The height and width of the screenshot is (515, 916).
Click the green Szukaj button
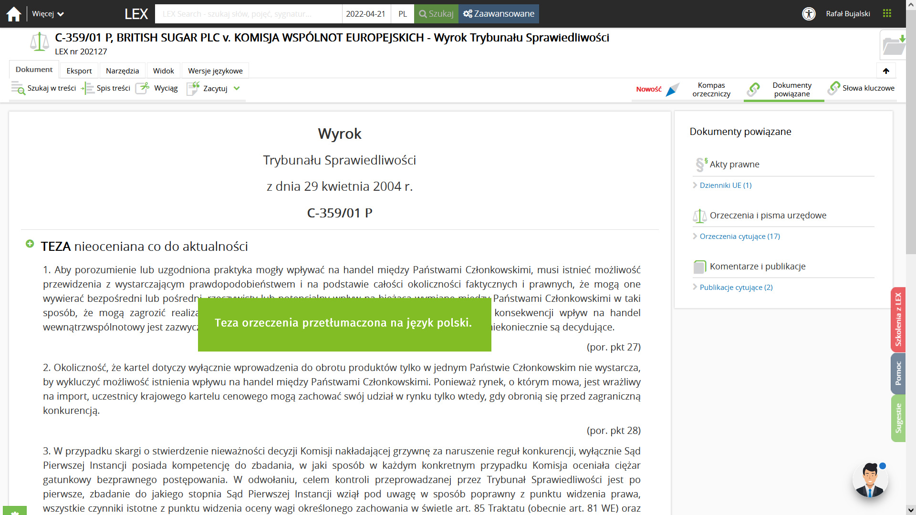point(436,14)
